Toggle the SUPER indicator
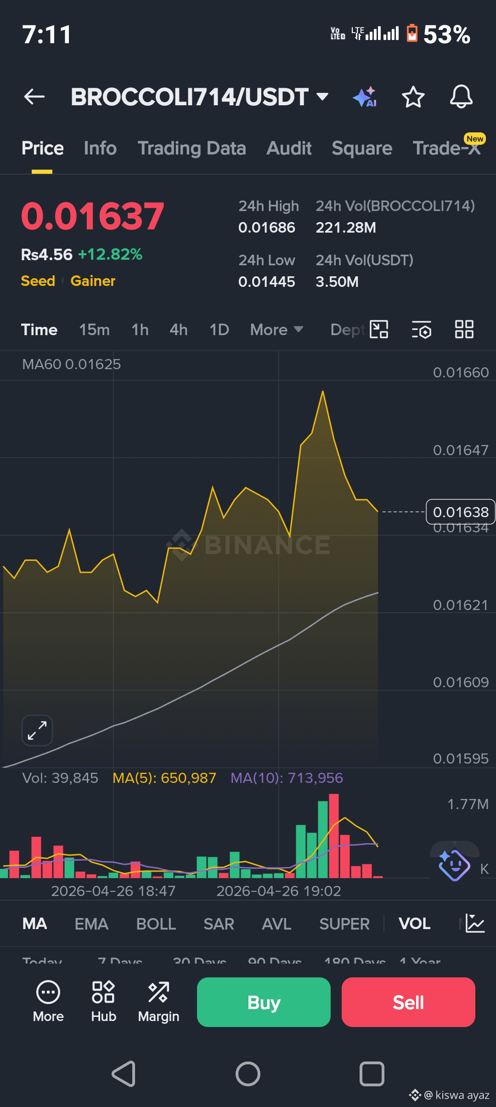 344,924
